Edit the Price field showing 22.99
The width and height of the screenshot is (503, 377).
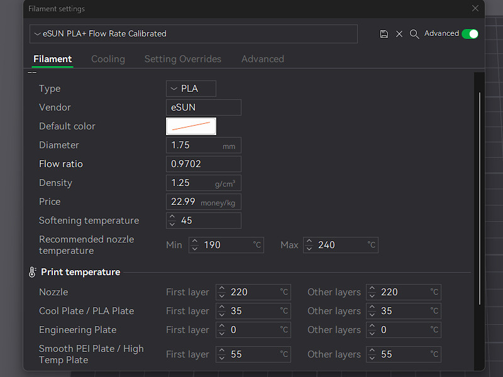tap(204, 202)
